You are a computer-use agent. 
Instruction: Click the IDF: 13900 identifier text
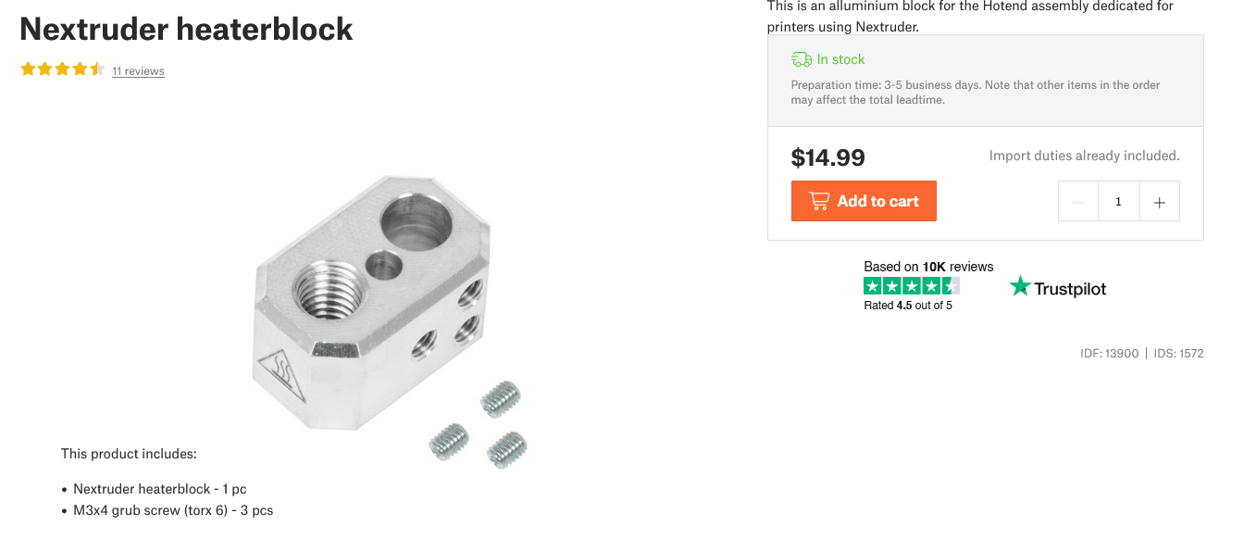pos(1110,354)
